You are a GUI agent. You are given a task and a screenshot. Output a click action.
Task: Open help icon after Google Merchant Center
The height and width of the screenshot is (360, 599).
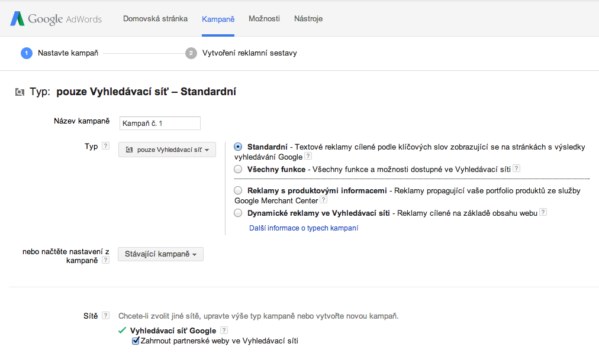click(x=323, y=199)
